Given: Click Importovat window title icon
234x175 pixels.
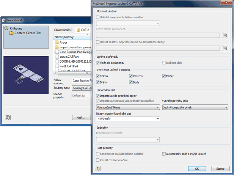Looking at the screenshot, I should 4,20.
